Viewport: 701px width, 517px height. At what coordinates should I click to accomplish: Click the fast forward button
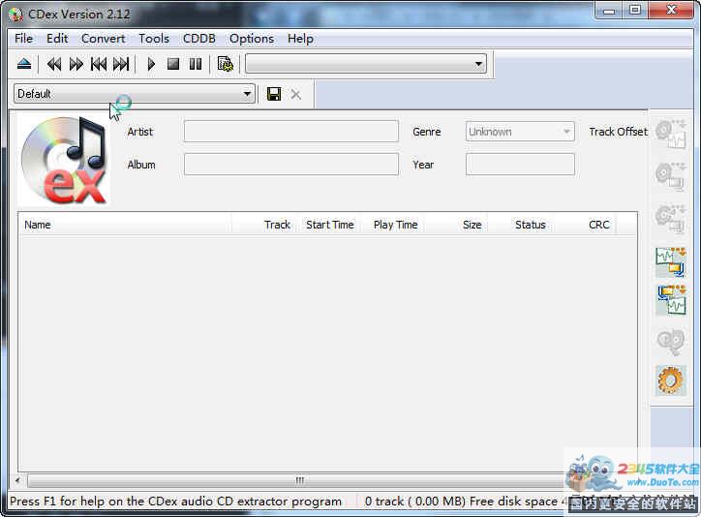[76, 64]
